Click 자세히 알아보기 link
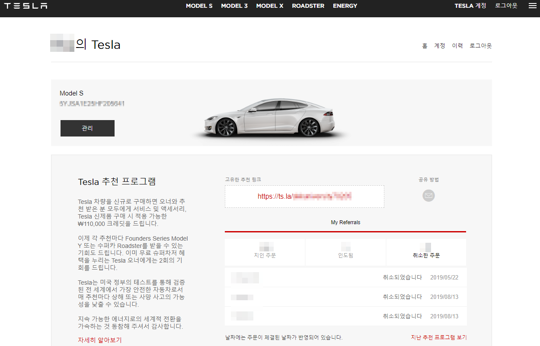 click(100, 340)
